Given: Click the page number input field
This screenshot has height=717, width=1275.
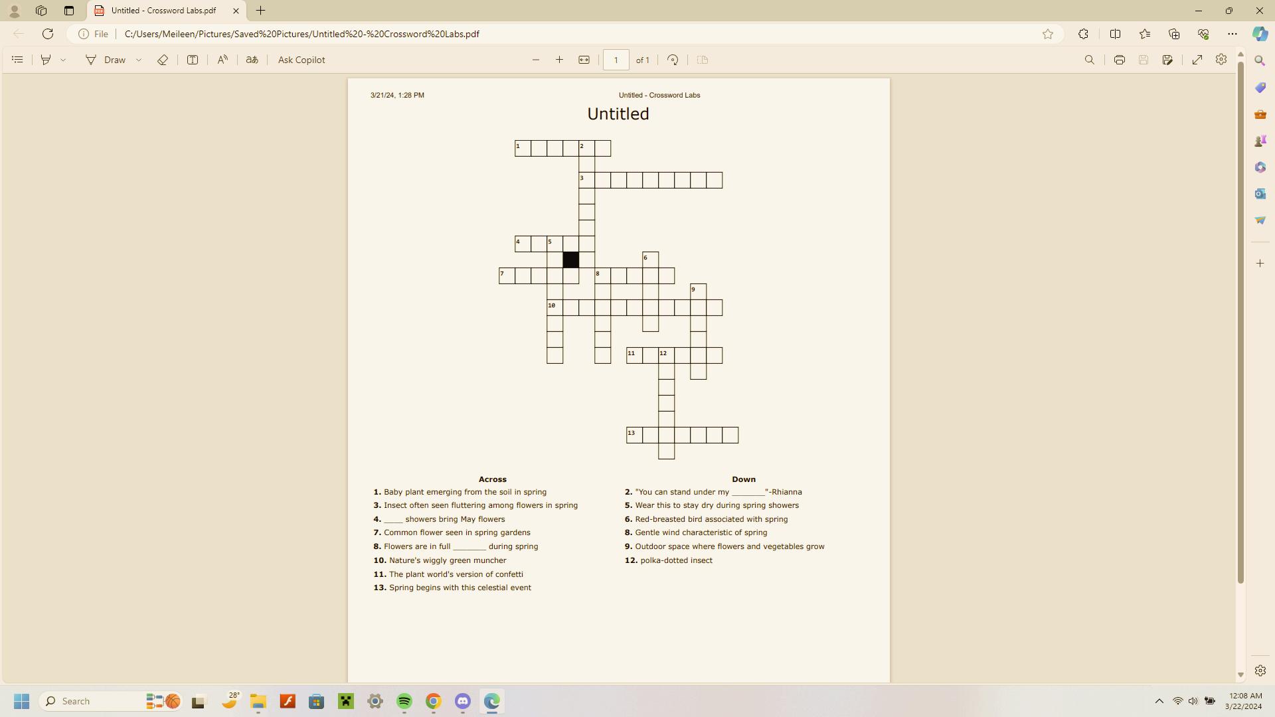Looking at the screenshot, I should click(x=616, y=60).
